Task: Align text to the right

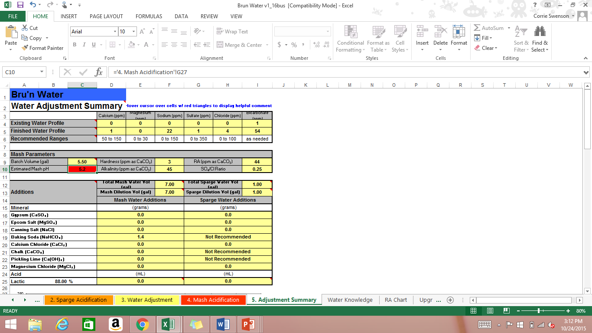Action: (183, 45)
